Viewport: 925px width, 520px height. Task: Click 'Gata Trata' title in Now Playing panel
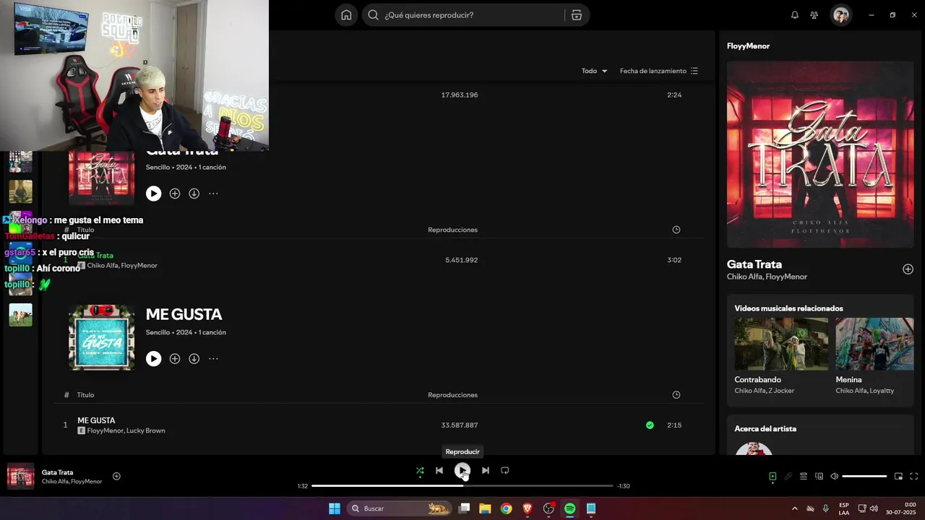click(x=754, y=264)
